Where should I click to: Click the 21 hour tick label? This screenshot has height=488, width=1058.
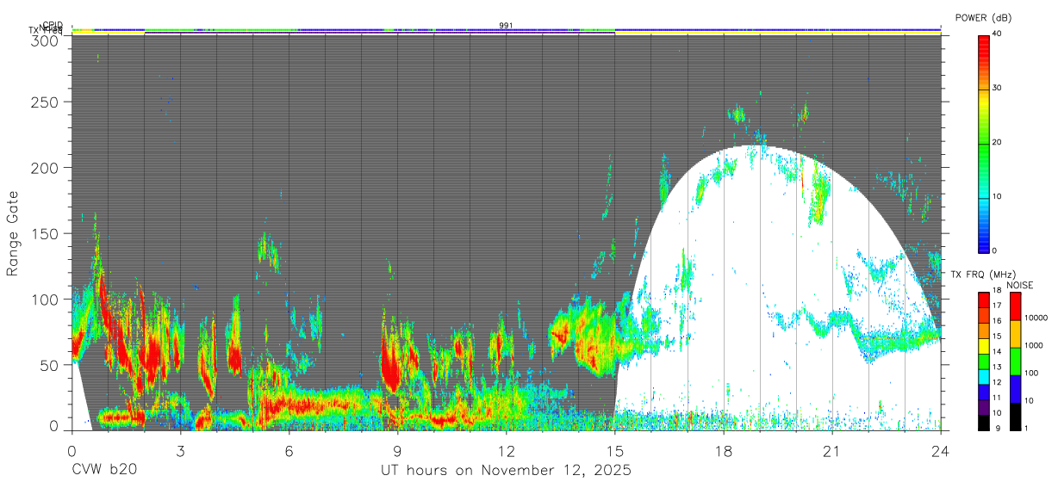click(832, 451)
